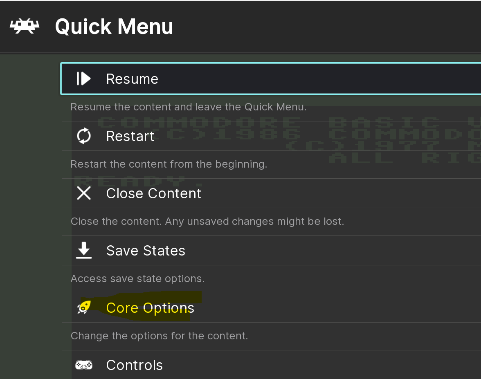Click the 'Access save state options' description

[137, 278]
